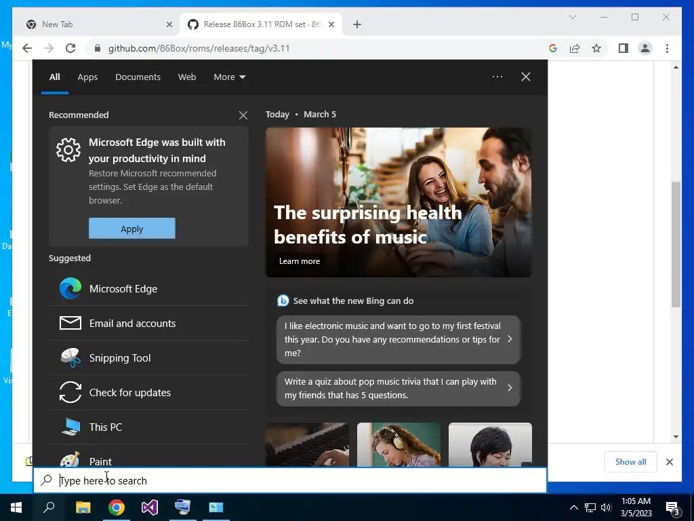Launch Snipping Tool from suggestions
The height and width of the screenshot is (521, 694).
click(x=148, y=358)
